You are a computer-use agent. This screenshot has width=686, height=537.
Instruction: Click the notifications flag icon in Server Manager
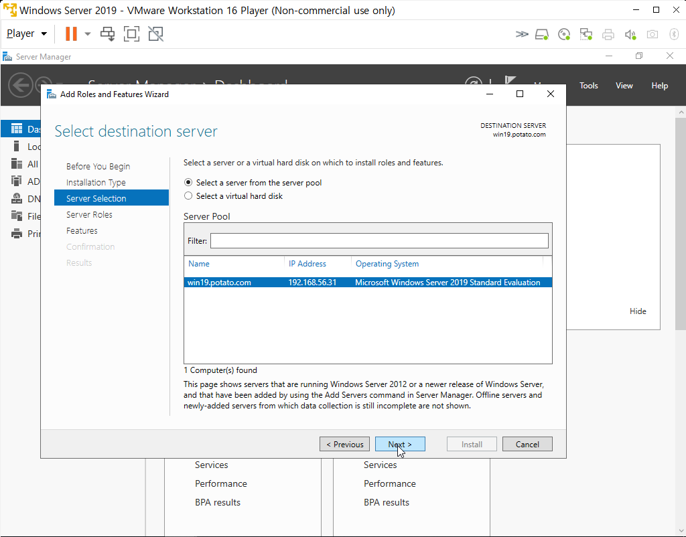[510, 81]
